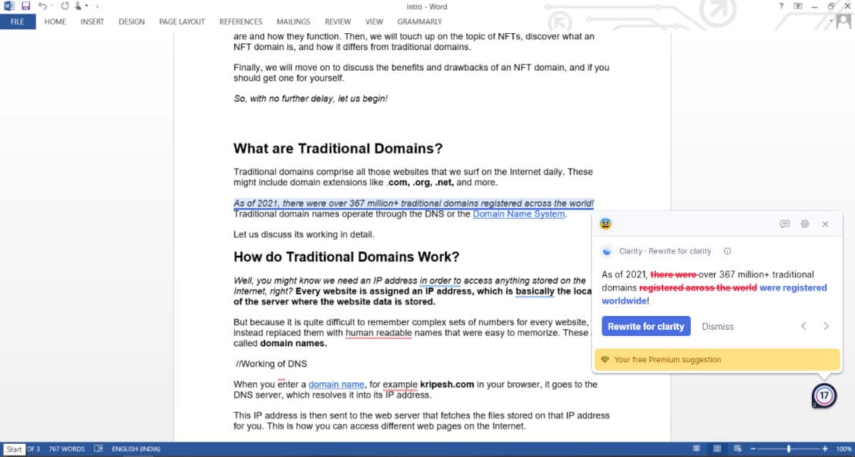Switch to Print Layout view
The height and width of the screenshot is (457, 855).
717,449
